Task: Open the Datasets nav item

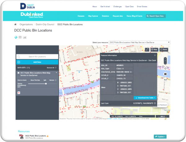Action: pyautogui.click(x=81, y=16)
